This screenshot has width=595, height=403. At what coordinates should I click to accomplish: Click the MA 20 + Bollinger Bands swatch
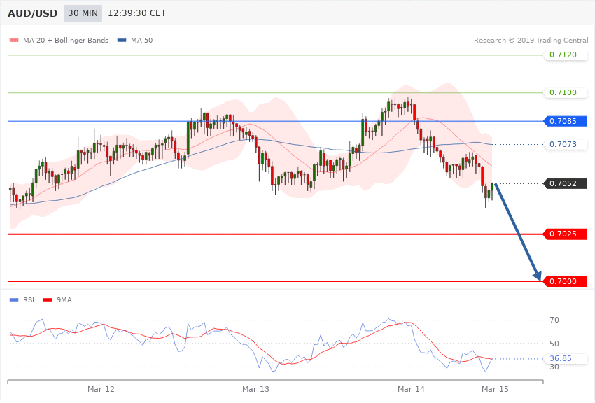14,40
